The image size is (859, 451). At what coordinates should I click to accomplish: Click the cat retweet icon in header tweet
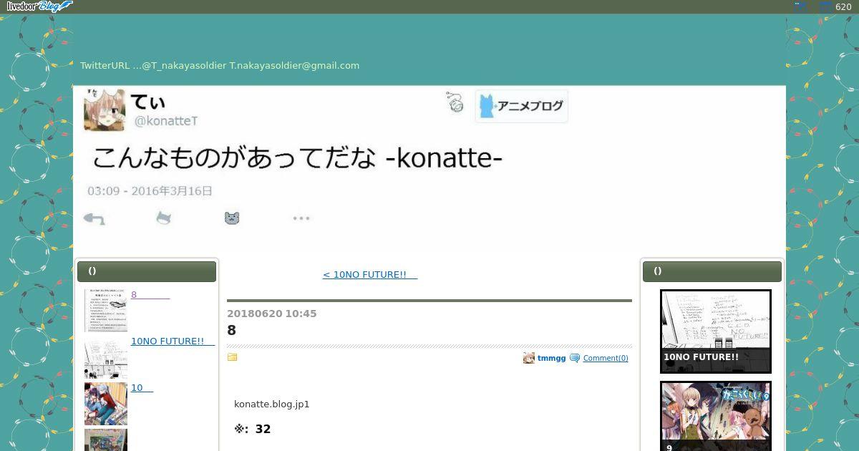tap(164, 218)
